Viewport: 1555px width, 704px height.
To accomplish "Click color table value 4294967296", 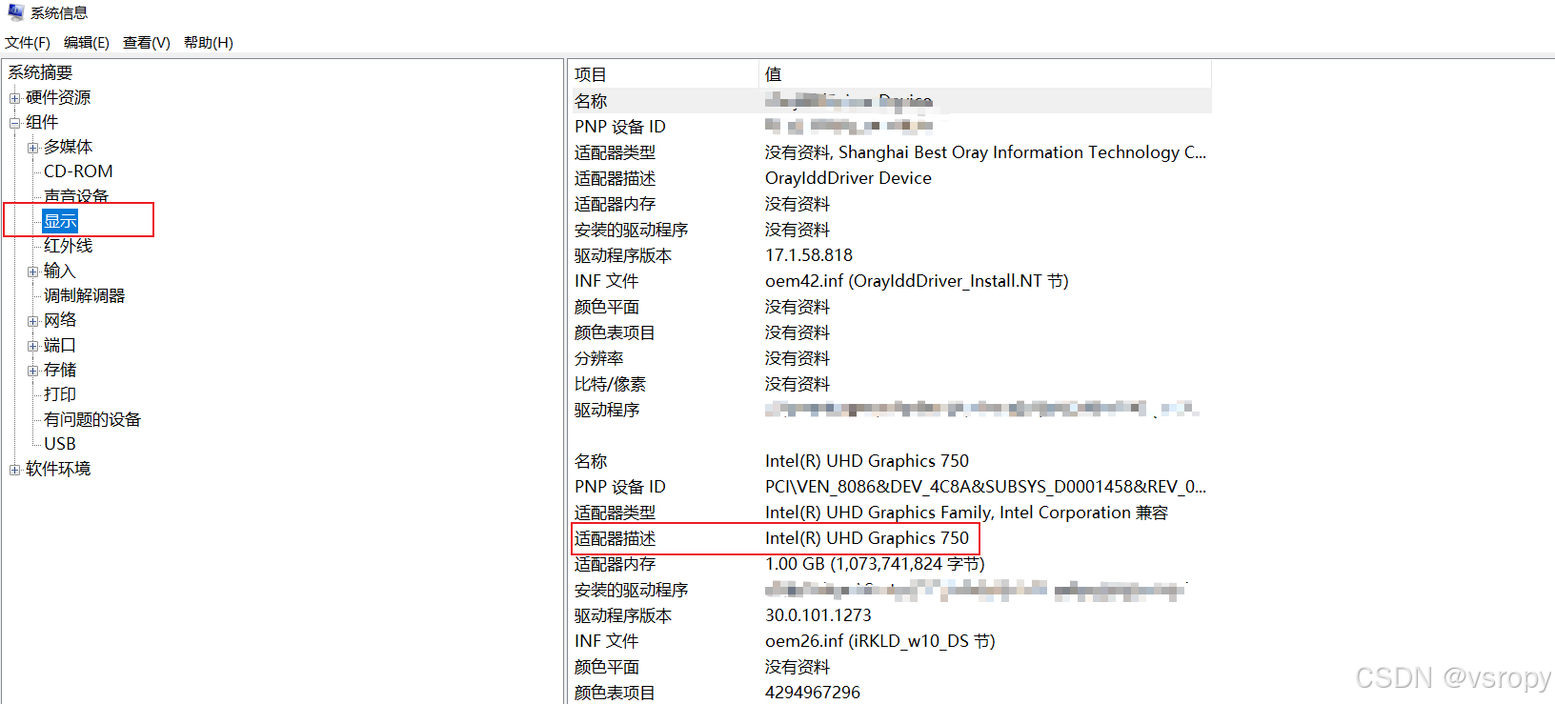I will tap(813, 693).
